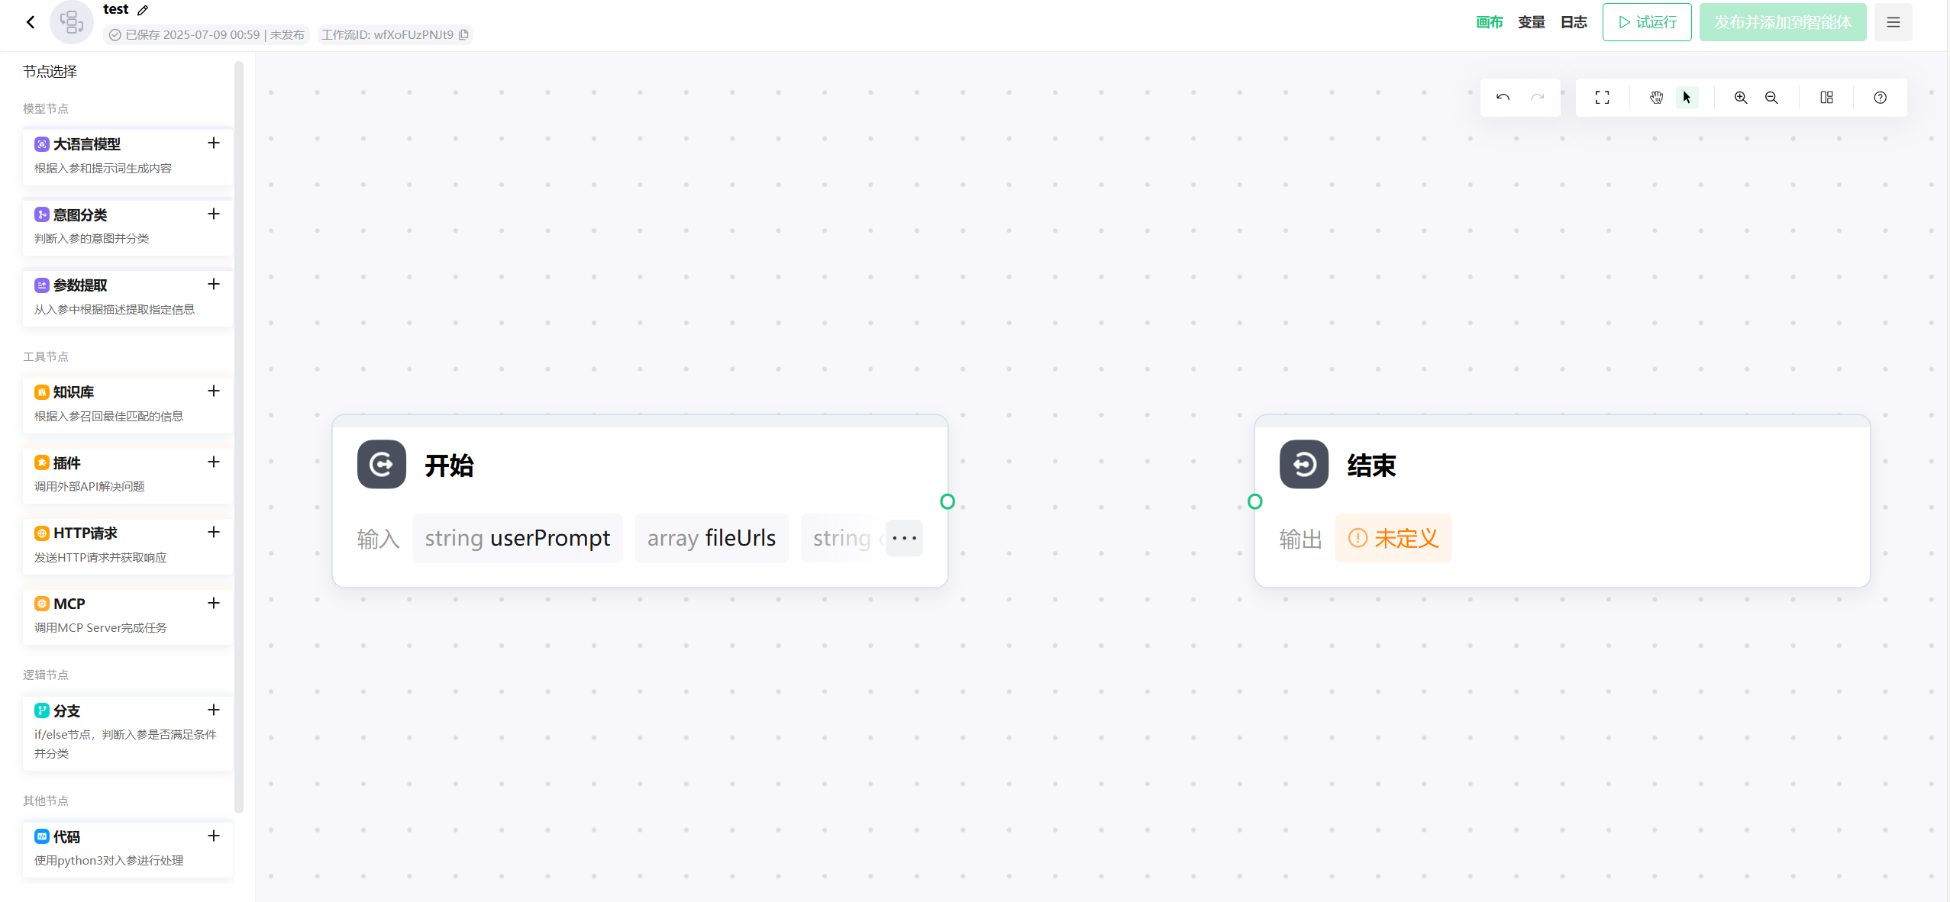Select the HTTP请求 node card title
1950x902 pixels.
click(86, 533)
